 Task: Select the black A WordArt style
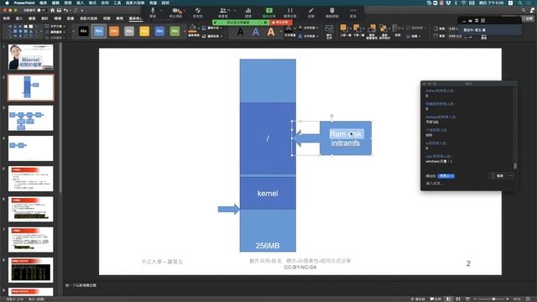[x=240, y=32]
